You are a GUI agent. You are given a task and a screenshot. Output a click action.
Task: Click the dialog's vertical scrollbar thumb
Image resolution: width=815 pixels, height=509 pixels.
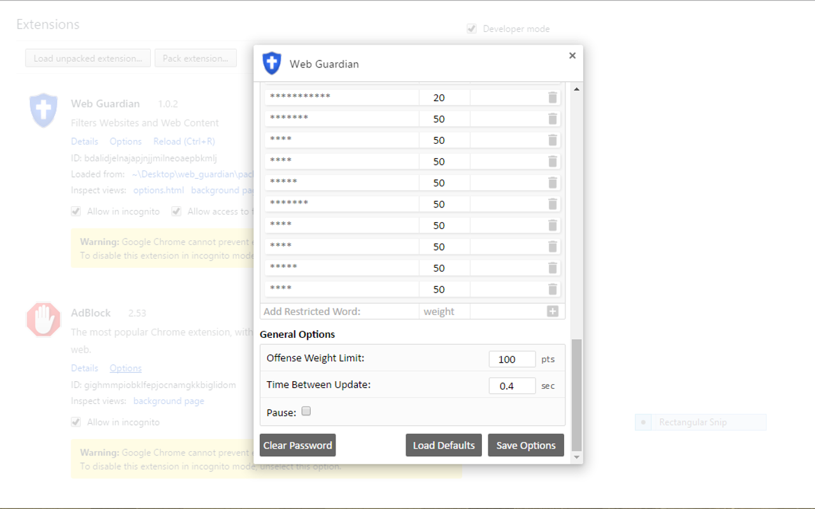(577, 394)
